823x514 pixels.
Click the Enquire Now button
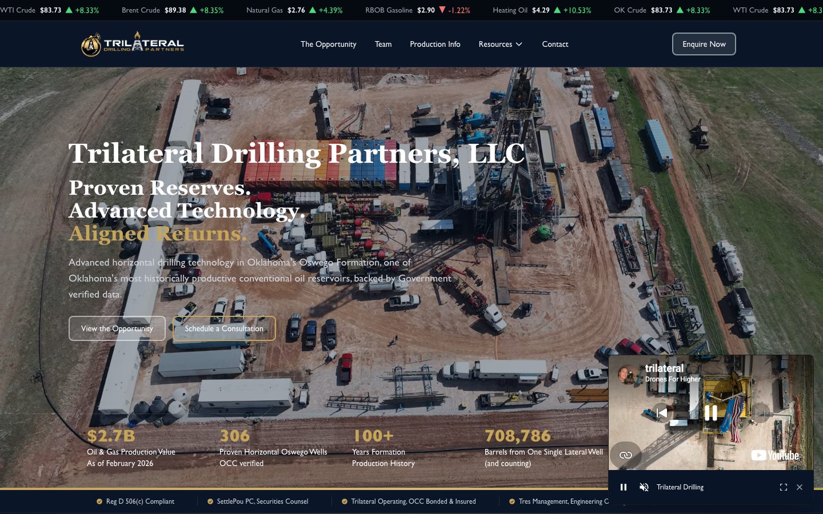(x=704, y=44)
